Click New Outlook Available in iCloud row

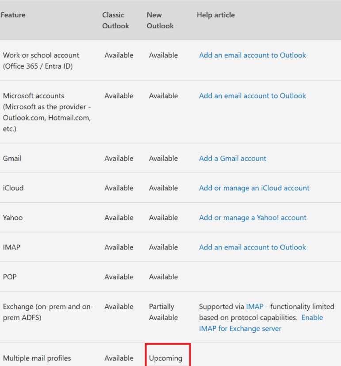click(x=163, y=188)
